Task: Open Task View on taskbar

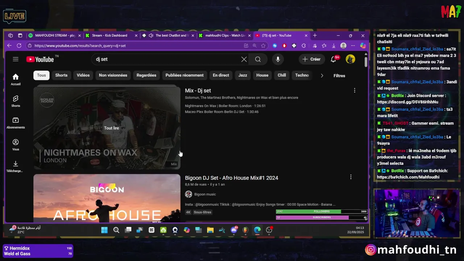Action: click(x=128, y=230)
